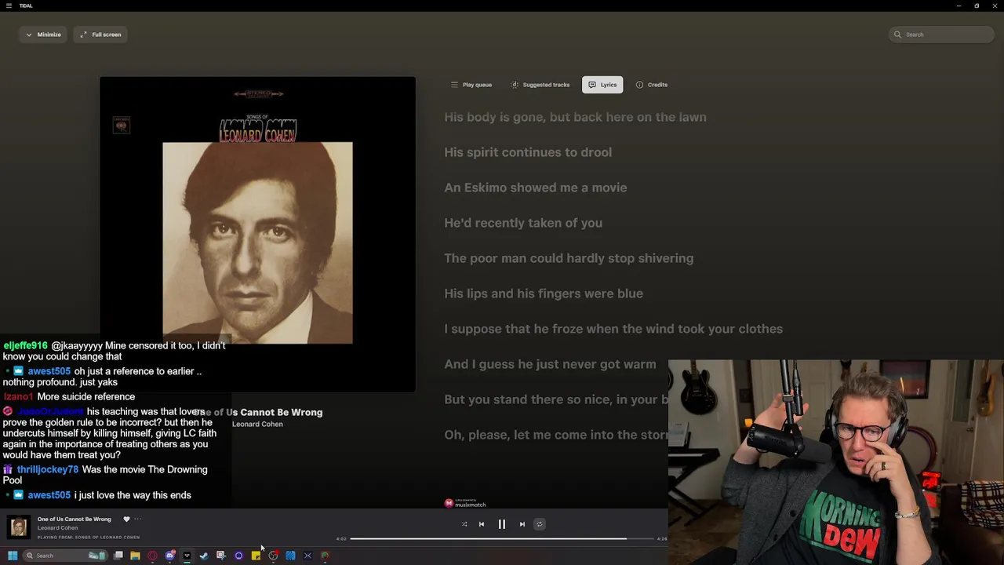Open File Explorer from the taskbar
Viewport: 1004px width, 565px height.
[x=135, y=556]
